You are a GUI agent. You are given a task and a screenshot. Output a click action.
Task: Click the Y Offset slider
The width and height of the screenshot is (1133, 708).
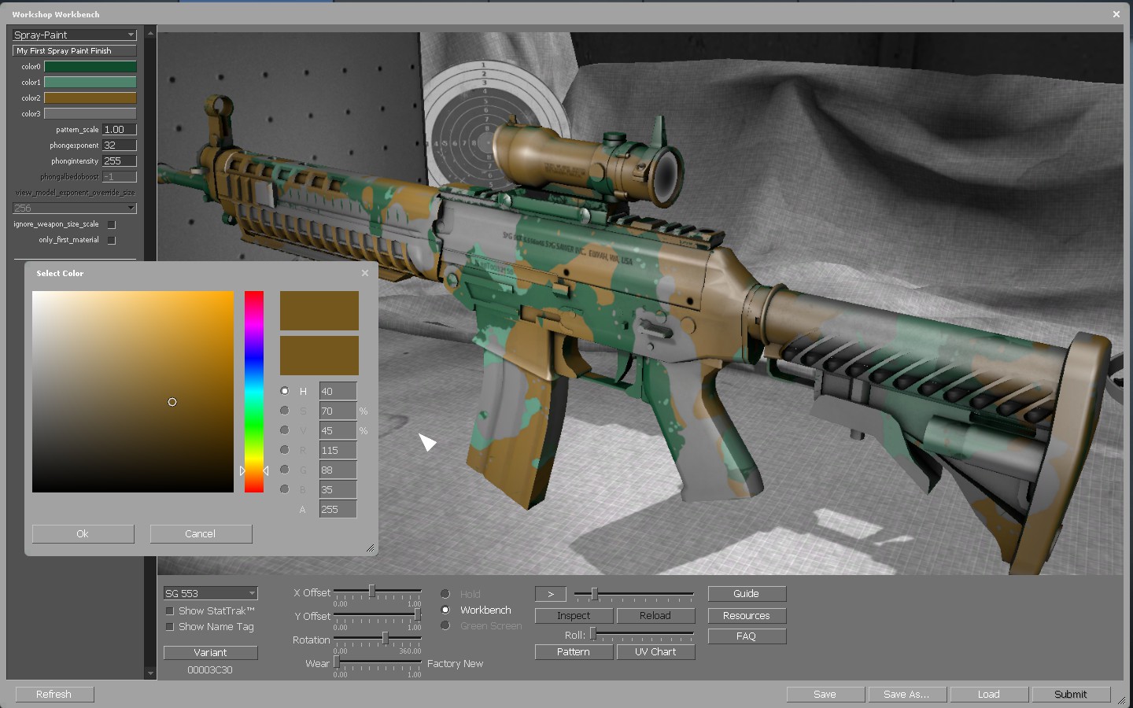tap(377, 615)
